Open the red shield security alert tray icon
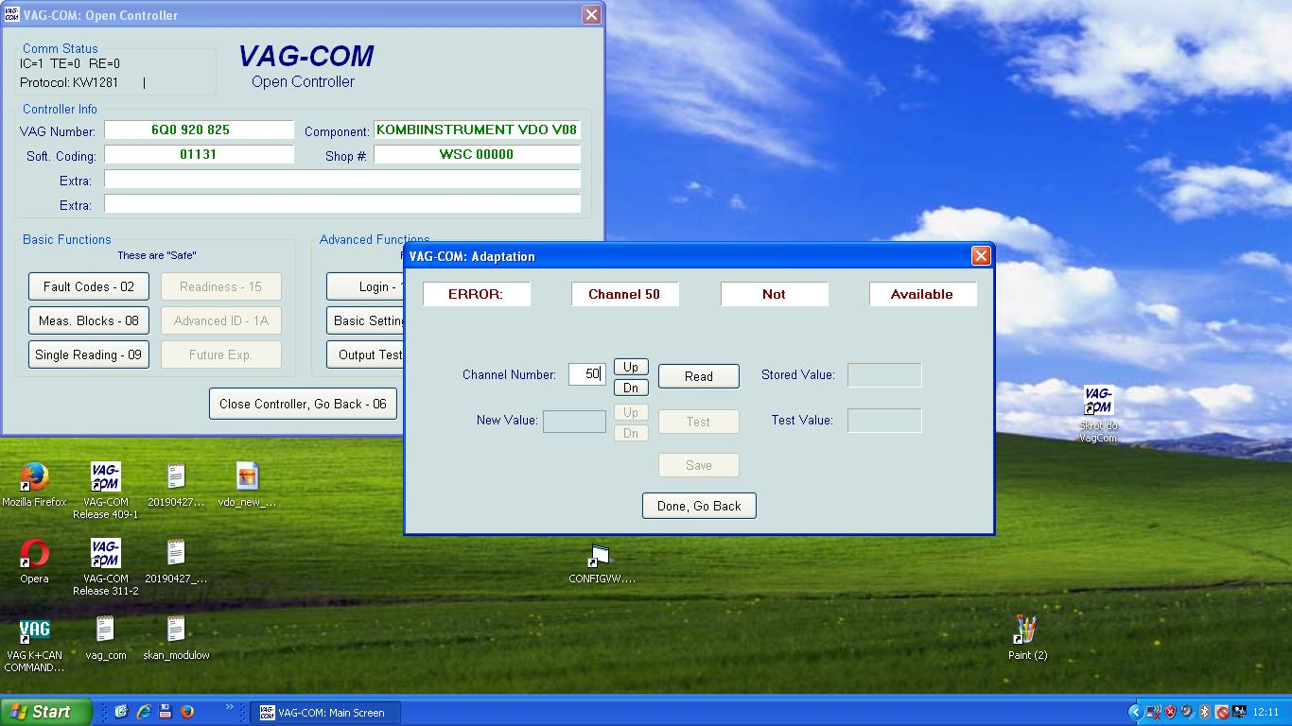 click(1170, 712)
